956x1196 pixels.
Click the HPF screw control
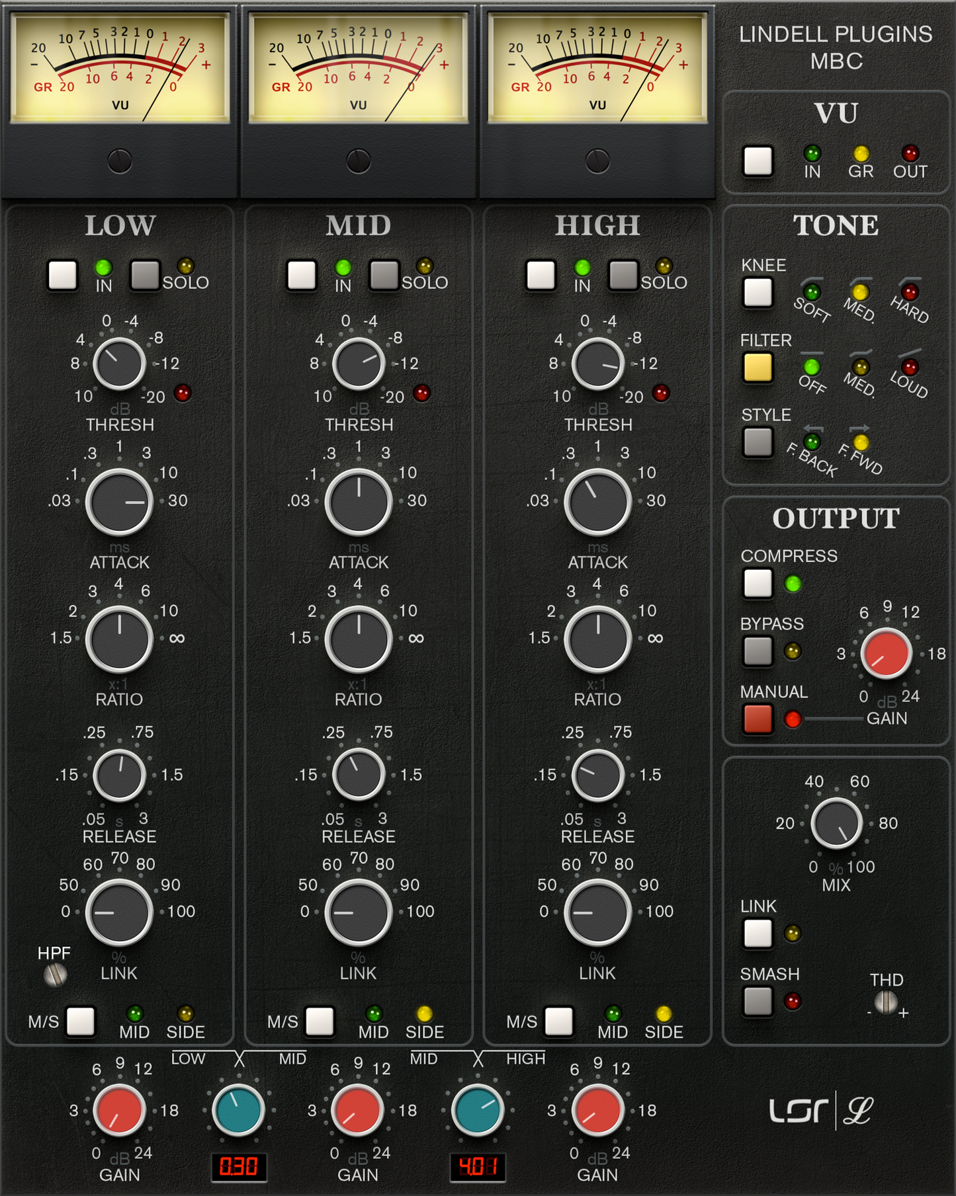point(55,975)
